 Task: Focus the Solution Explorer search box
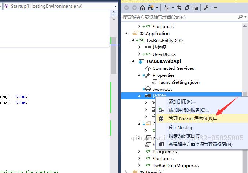(179, 17)
